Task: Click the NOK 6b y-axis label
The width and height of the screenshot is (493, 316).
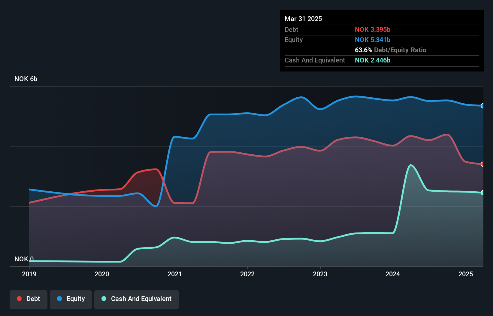Action: (26, 79)
